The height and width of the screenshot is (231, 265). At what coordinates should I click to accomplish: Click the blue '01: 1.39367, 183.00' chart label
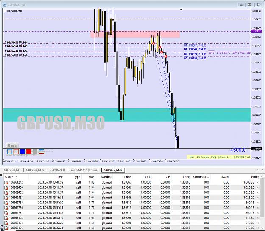pyautogui.click(x=195, y=45)
